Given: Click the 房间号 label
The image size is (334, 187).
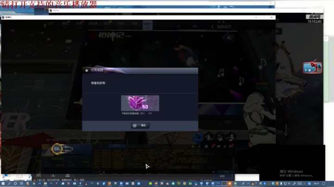Looking at the screenshot, I should point(315,17).
